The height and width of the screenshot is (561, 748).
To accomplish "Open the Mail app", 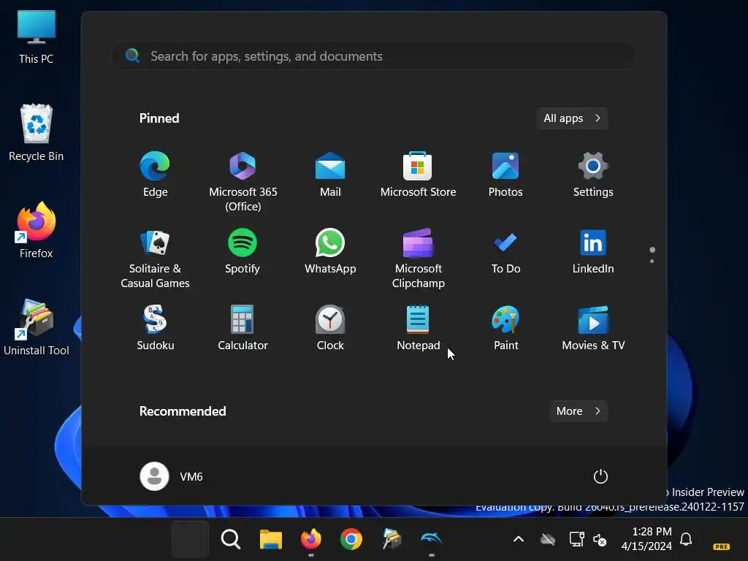I will coord(330,174).
